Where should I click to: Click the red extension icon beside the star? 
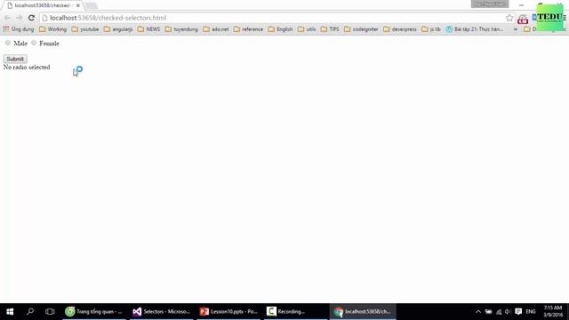523,20
